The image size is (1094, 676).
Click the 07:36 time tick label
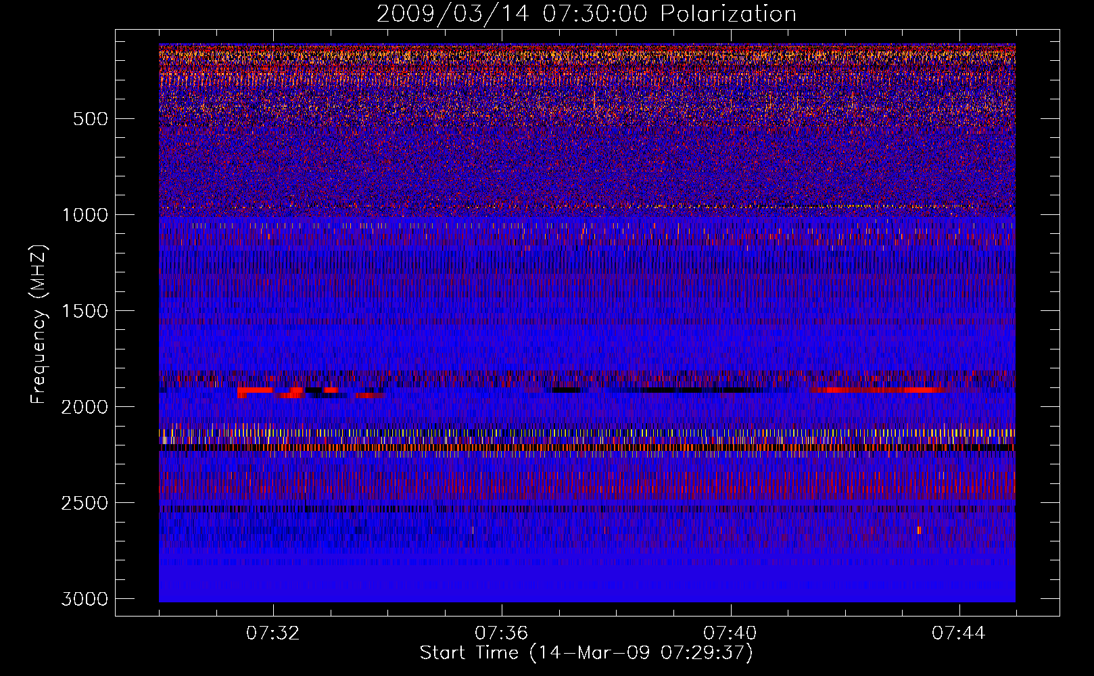pos(502,633)
